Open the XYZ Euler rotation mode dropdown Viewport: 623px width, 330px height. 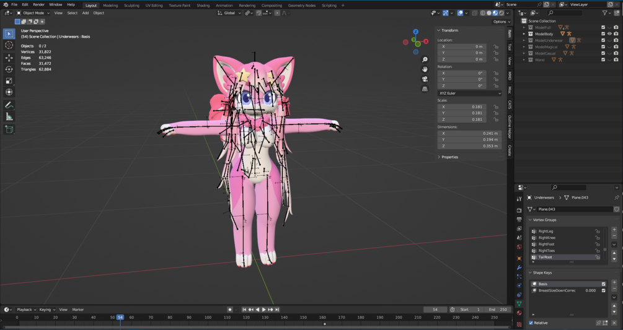469,93
